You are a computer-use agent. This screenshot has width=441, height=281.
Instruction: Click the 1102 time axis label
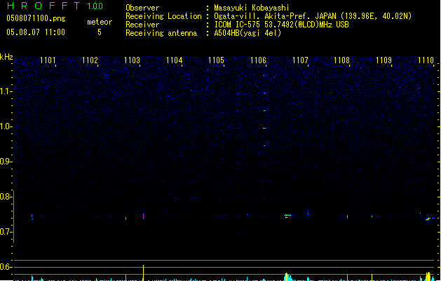[90, 60]
